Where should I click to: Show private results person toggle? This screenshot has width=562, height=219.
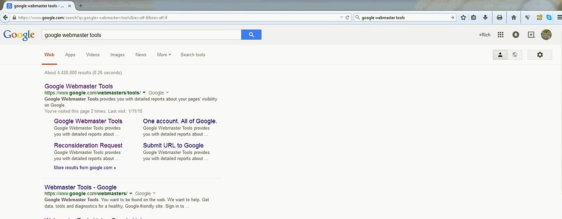(500, 55)
